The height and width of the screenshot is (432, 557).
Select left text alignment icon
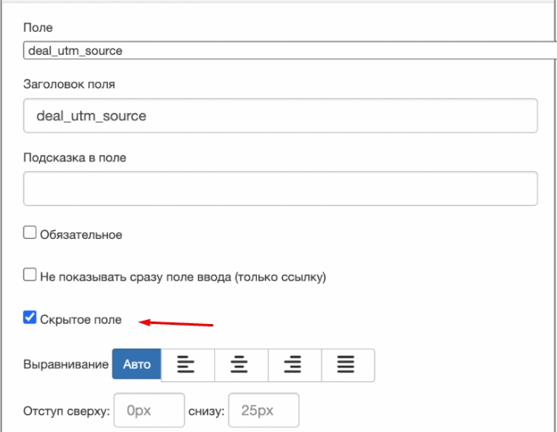pos(187,365)
